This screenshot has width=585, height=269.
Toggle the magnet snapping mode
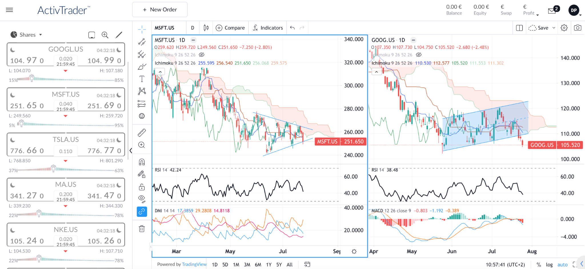coord(142,162)
